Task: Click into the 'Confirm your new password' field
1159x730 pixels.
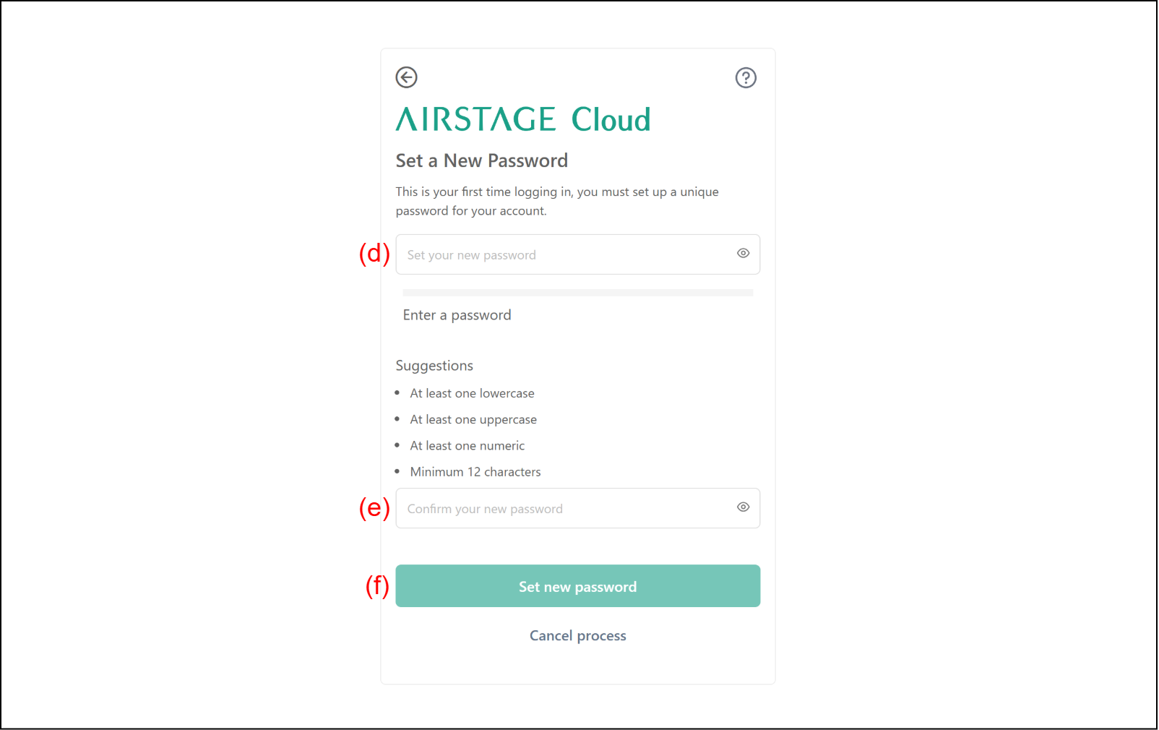Action: (564, 509)
